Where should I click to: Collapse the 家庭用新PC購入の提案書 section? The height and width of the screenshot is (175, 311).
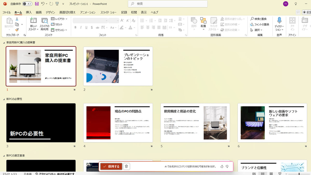(x=4, y=42)
